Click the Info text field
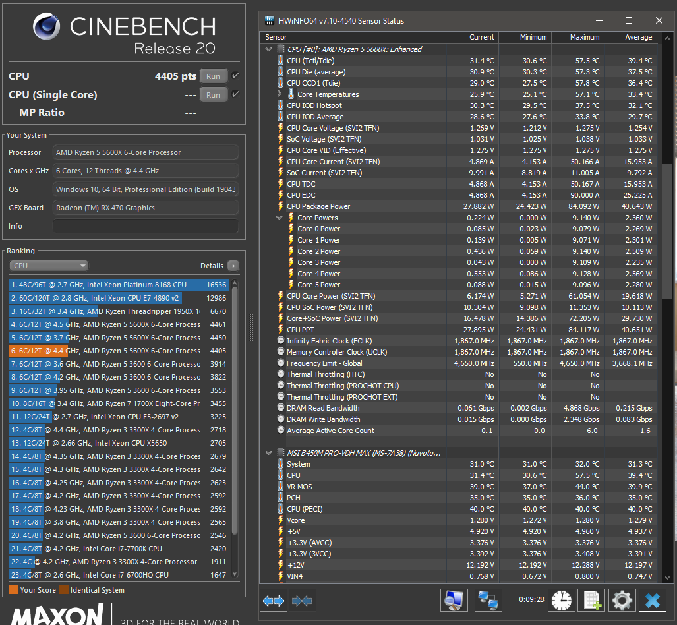The image size is (677, 625). 146,226
